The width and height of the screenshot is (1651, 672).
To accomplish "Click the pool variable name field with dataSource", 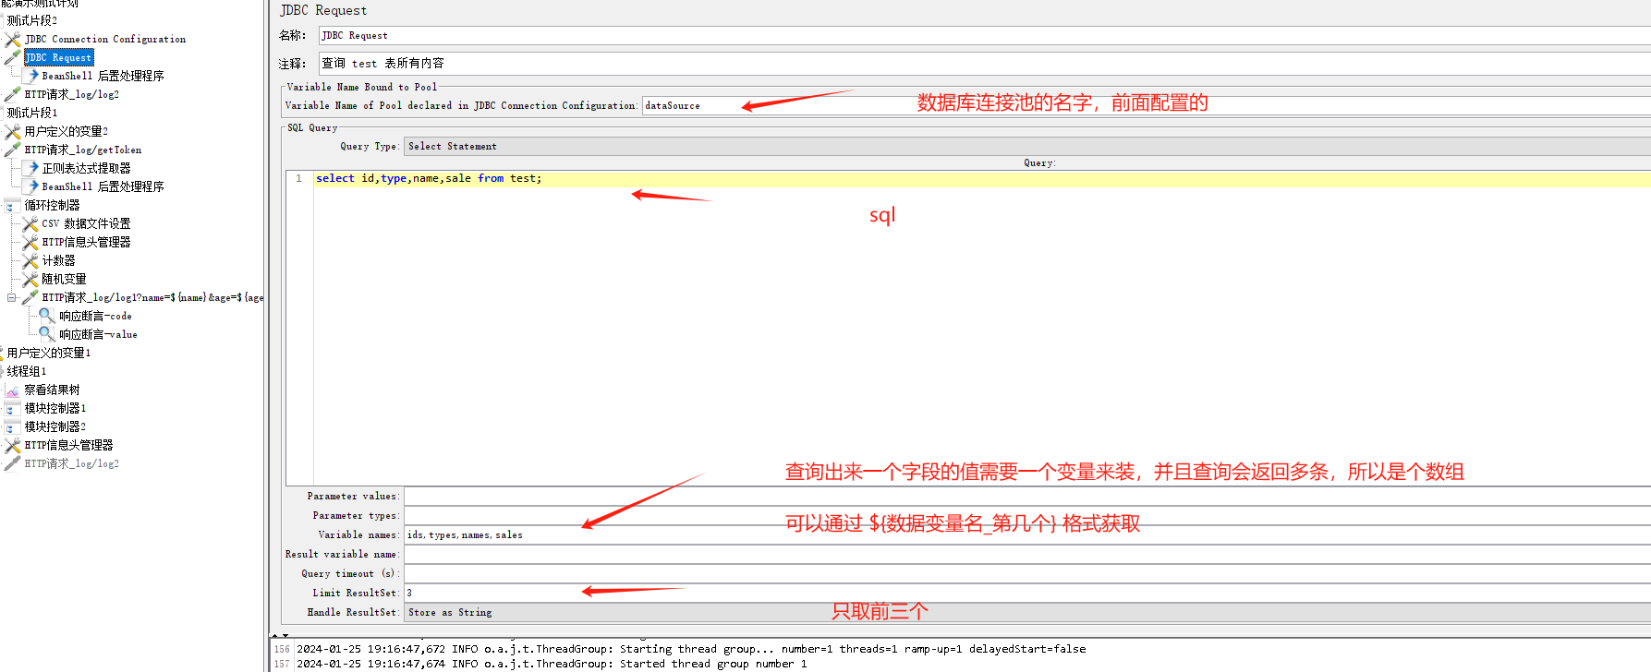I will click(1146, 105).
